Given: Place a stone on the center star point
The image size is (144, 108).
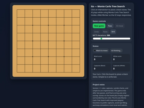Looking at the screenshot, I should tap(48, 41).
